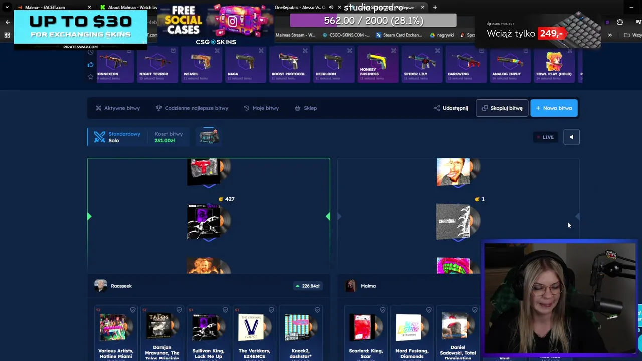Click the LIVE indicator badge
The width and height of the screenshot is (642, 361).
click(x=545, y=137)
